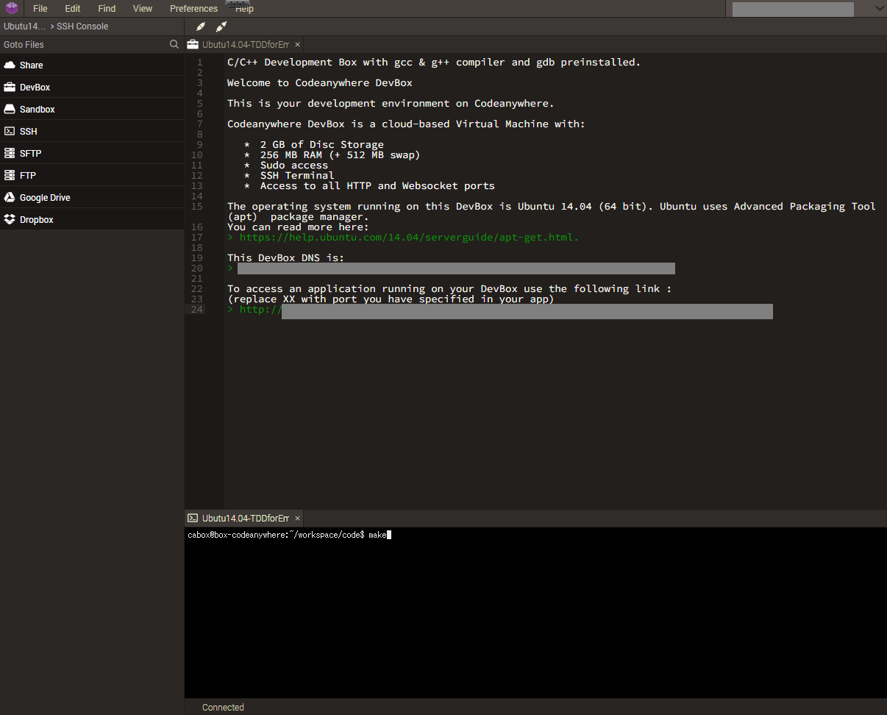Open the Help menu
Viewport: 887px width, 715px height.
244,9
